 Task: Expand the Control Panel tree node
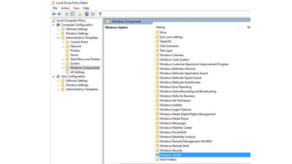click(x=63, y=42)
